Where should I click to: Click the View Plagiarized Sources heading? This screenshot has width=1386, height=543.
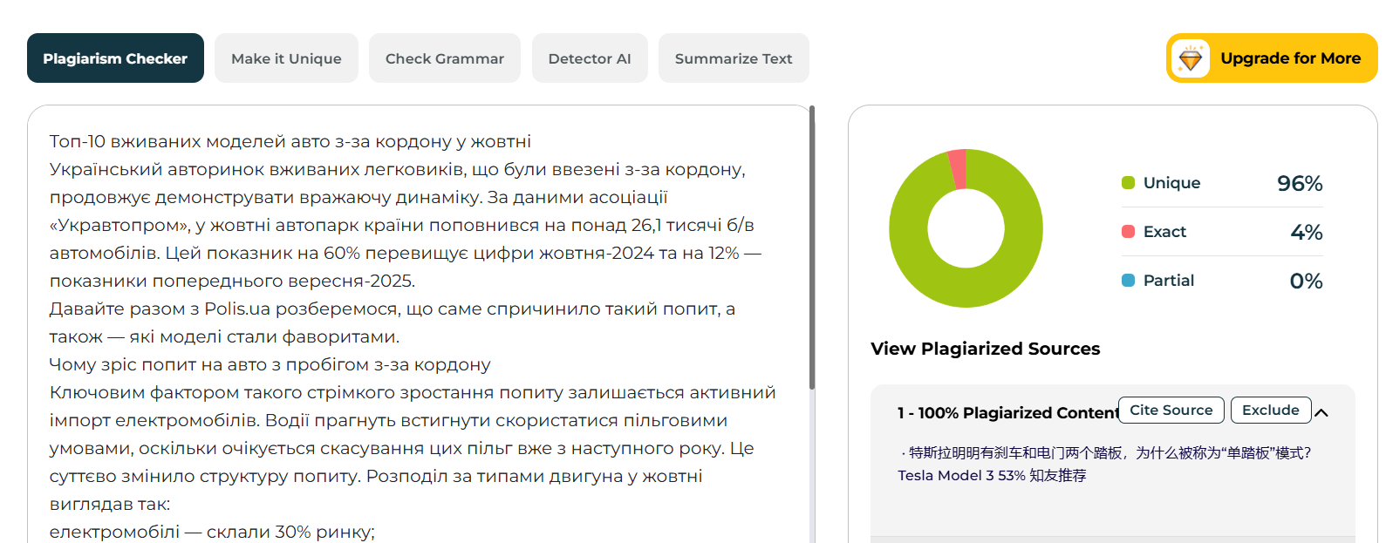coord(986,349)
